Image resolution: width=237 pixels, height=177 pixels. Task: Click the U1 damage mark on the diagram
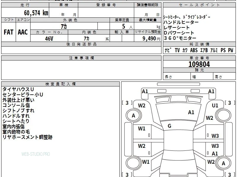[215, 106]
